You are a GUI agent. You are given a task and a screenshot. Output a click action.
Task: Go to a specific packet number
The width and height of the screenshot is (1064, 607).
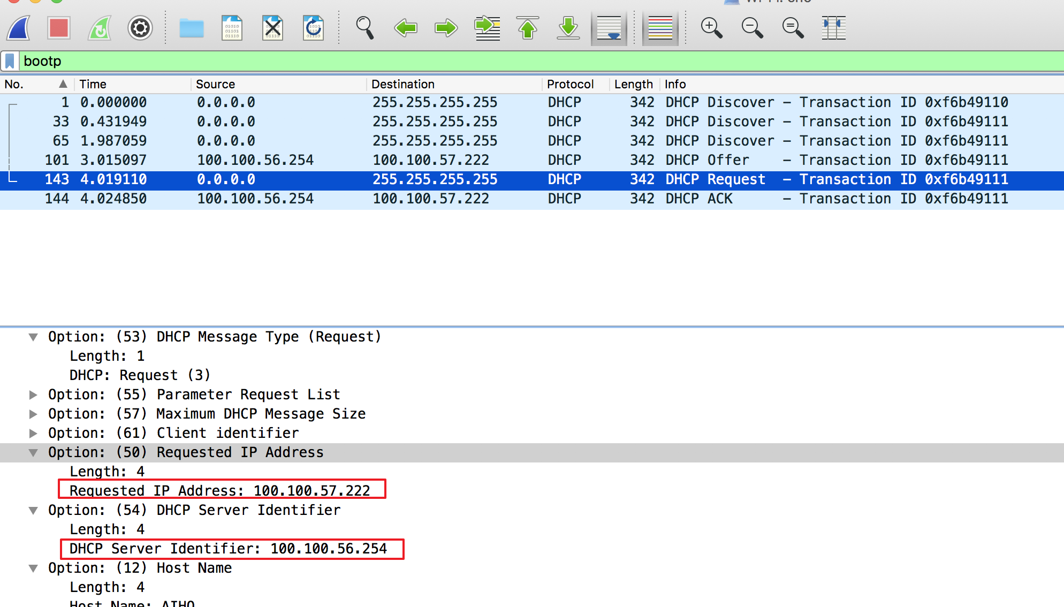click(487, 28)
